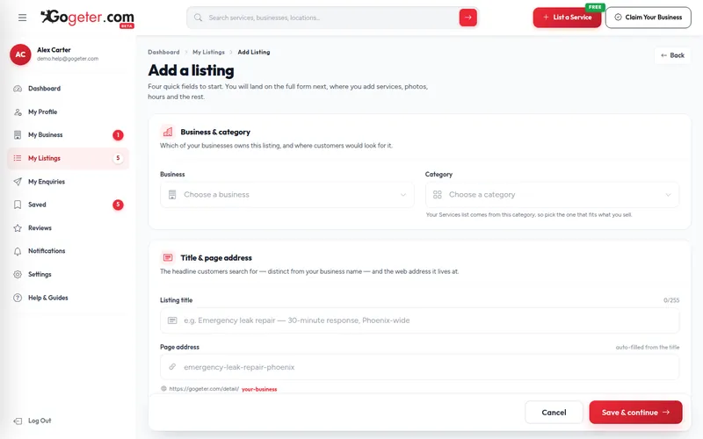This screenshot has width=703, height=439.
Task: Click the List a Service button
Action: point(567,18)
